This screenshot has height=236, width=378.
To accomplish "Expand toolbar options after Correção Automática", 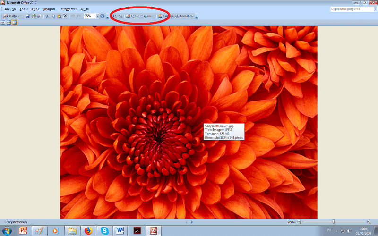I will tap(197, 17).
